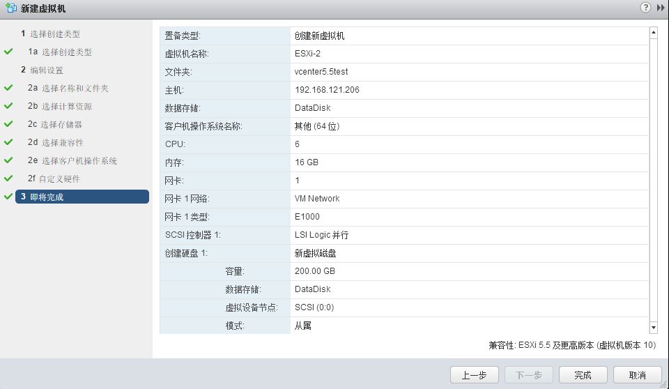The height and width of the screenshot is (389, 669).
Task: Open the help question mark icon
Action: [x=645, y=7]
